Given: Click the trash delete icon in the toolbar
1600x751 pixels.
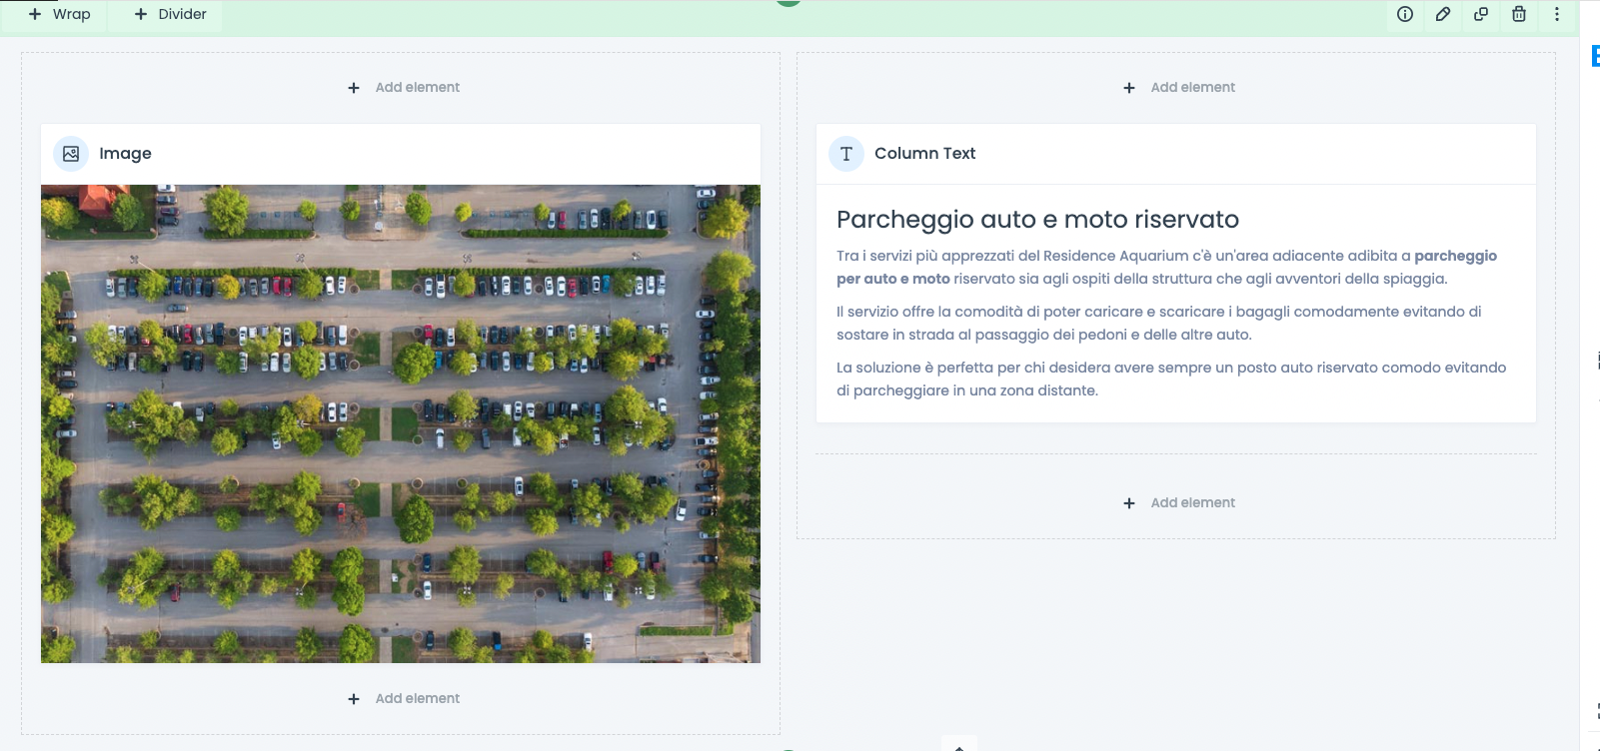Looking at the screenshot, I should click(x=1519, y=14).
